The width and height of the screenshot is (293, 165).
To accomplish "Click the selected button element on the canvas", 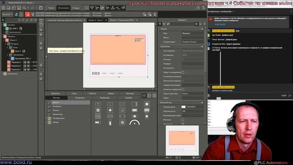I will [x=96, y=73].
